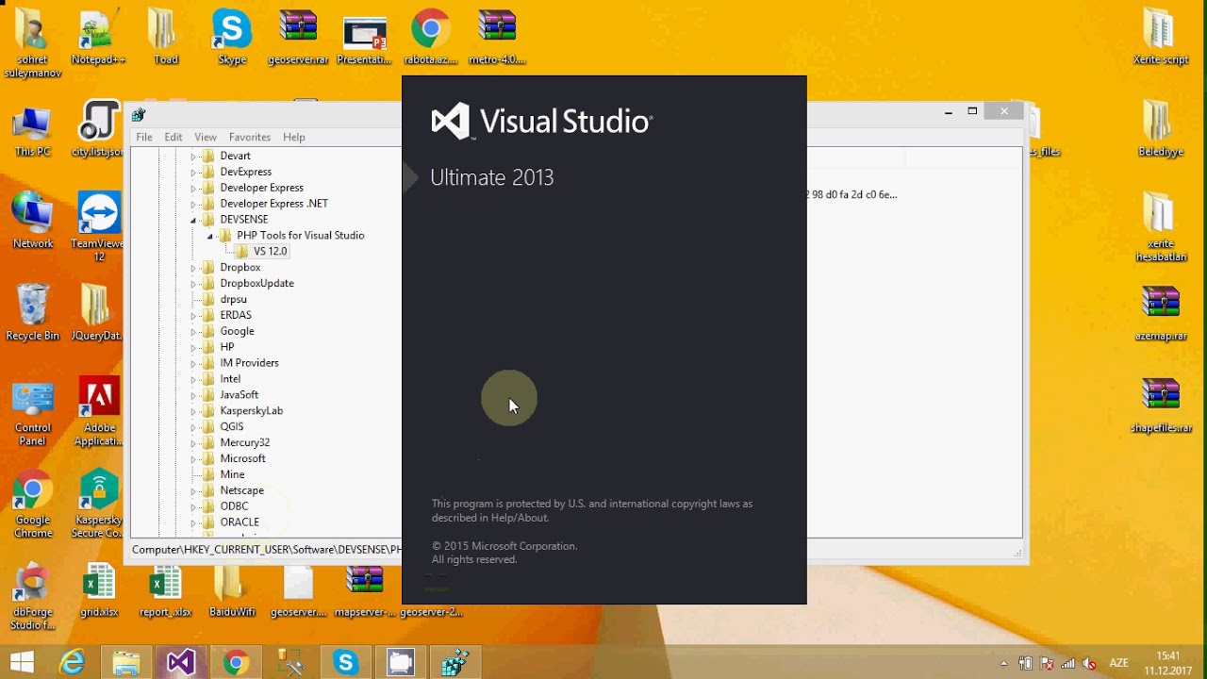The height and width of the screenshot is (679, 1207).
Task: Launch dbForge Studio shortcut
Action: click(x=32, y=597)
